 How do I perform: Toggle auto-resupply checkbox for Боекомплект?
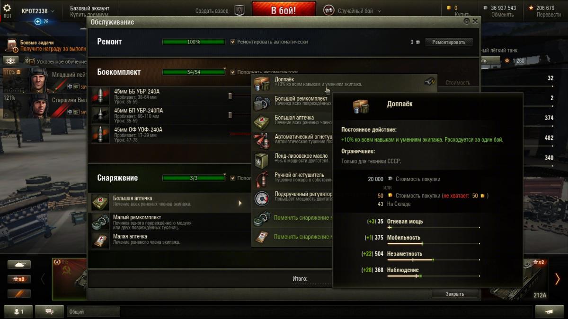(232, 72)
